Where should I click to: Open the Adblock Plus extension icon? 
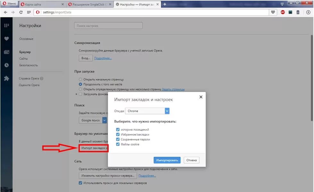tap(283, 12)
